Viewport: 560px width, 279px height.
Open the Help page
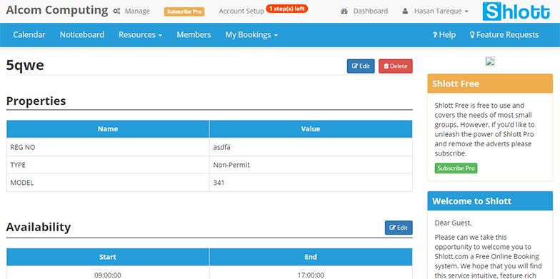tap(444, 34)
